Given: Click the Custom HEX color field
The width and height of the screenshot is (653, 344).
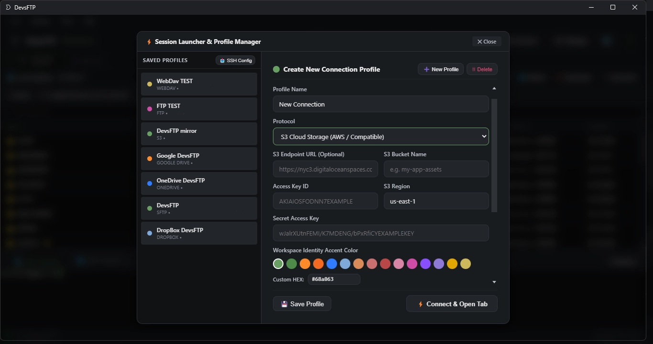Looking at the screenshot, I should tap(334, 279).
